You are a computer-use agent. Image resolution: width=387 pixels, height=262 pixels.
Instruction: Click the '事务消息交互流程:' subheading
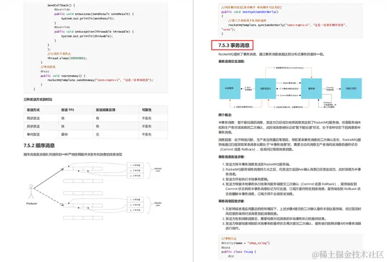[x=232, y=61]
